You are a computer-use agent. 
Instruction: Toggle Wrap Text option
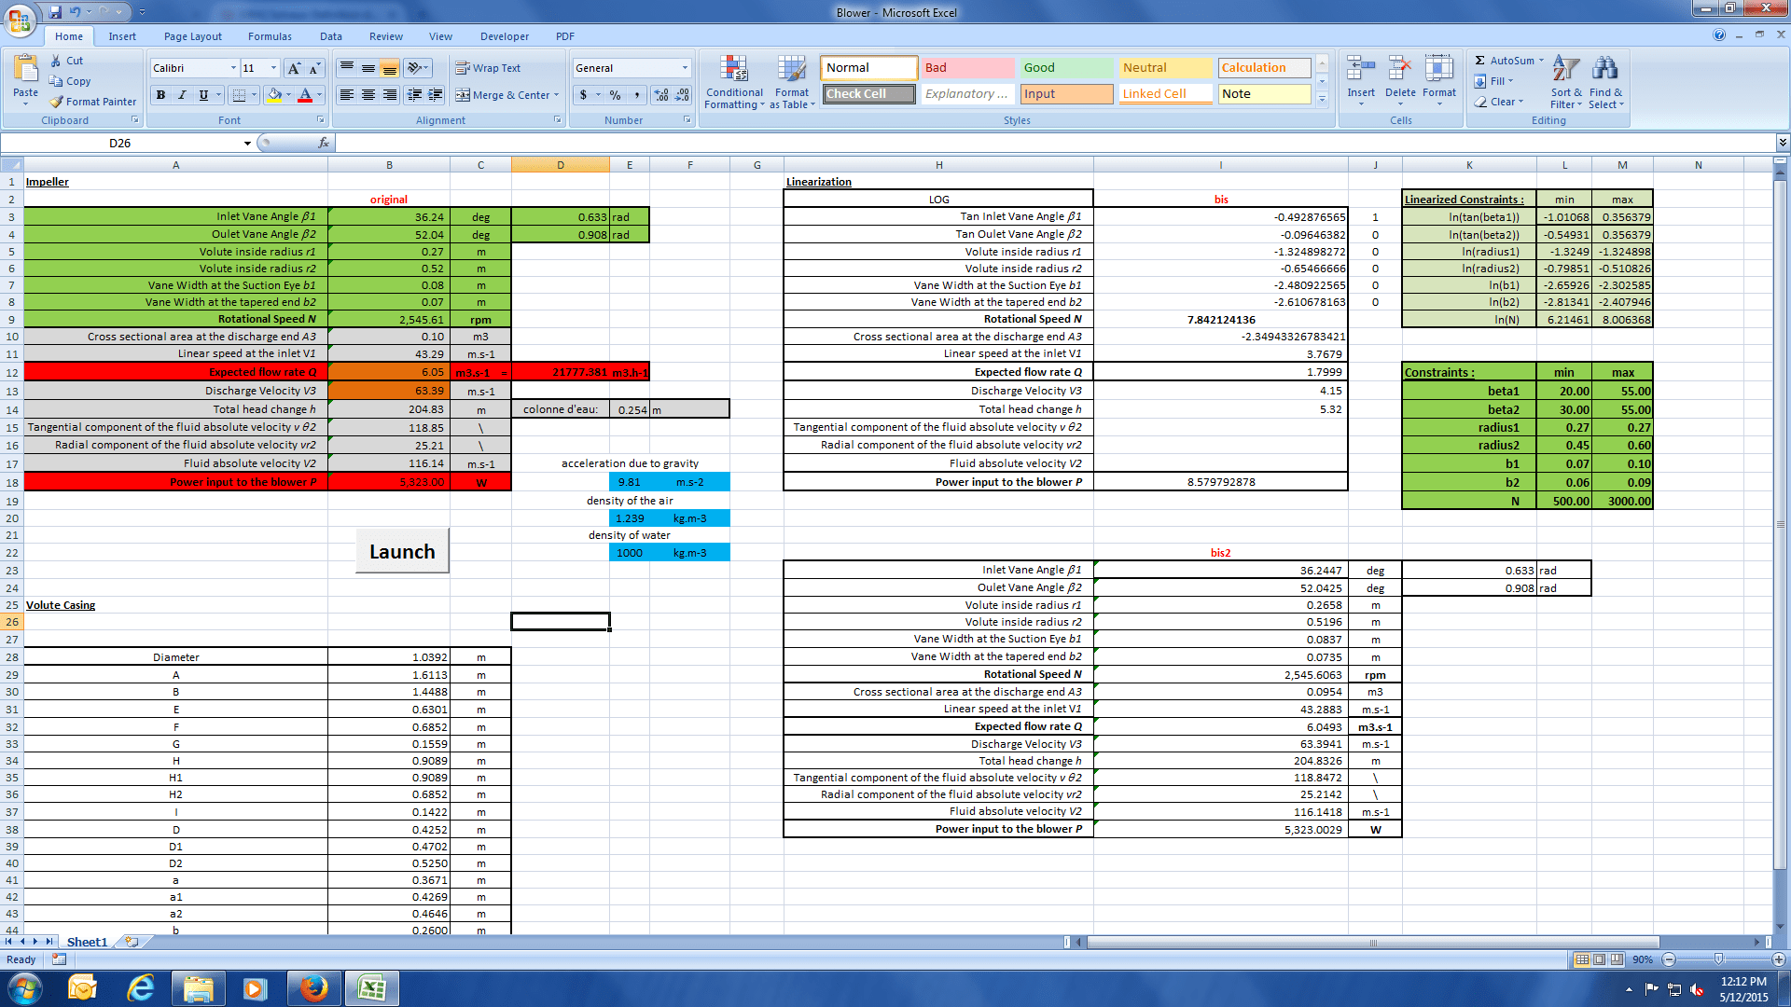(x=488, y=68)
